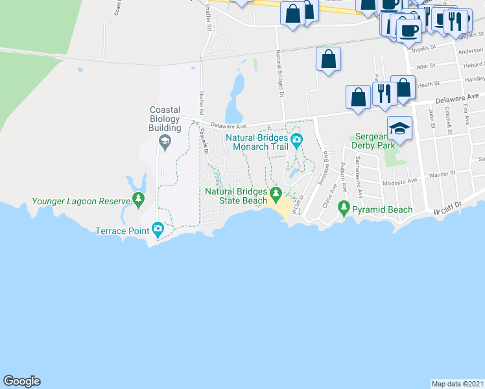485x389 pixels.
Task: Open the lone shopping bag marker east of Natural Bridges Dr
Action: click(328, 60)
